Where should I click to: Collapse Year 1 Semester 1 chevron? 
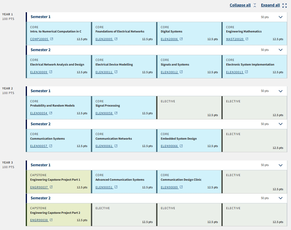coord(280,17)
